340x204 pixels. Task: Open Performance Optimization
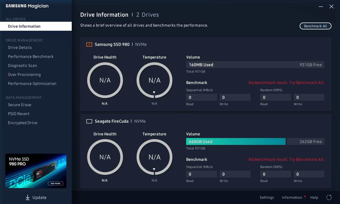click(x=32, y=84)
